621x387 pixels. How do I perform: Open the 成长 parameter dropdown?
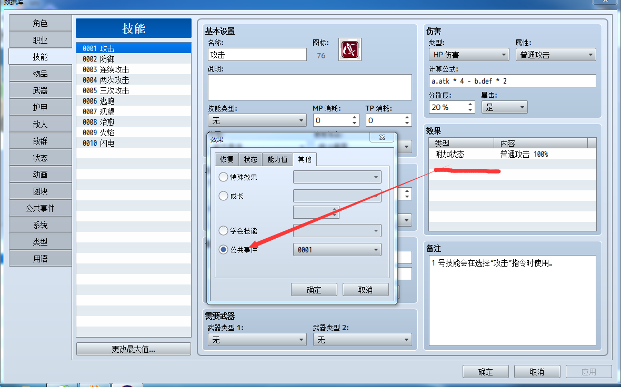pyautogui.click(x=337, y=196)
